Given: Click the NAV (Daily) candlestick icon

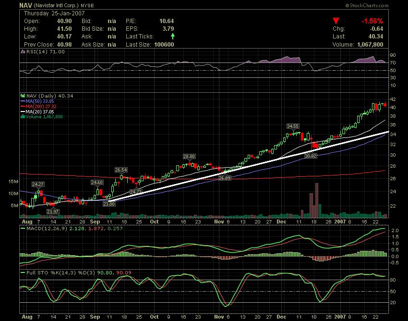Looking at the screenshot, I should [x=23, y=96].
